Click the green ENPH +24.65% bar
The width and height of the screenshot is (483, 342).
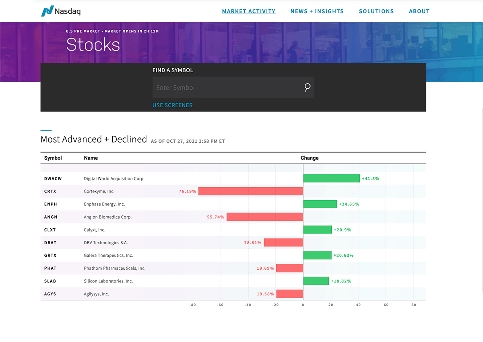click(320, 204)
